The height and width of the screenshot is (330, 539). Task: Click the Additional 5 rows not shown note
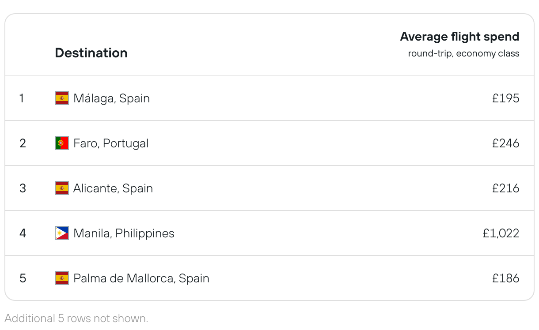click(76, 318)
